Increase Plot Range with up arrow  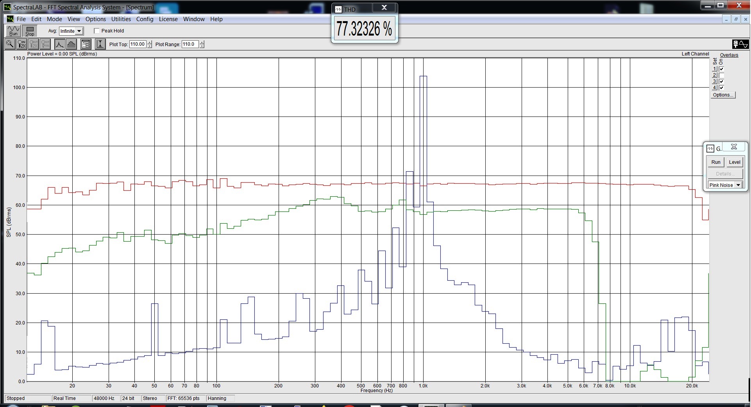pos(202,42)
